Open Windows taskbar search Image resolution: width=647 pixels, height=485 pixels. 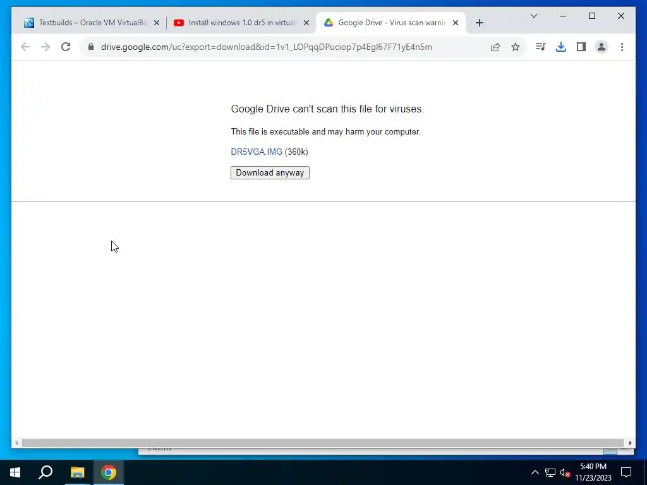(45, 472)
